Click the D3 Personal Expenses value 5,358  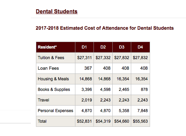tap(124, 111)
